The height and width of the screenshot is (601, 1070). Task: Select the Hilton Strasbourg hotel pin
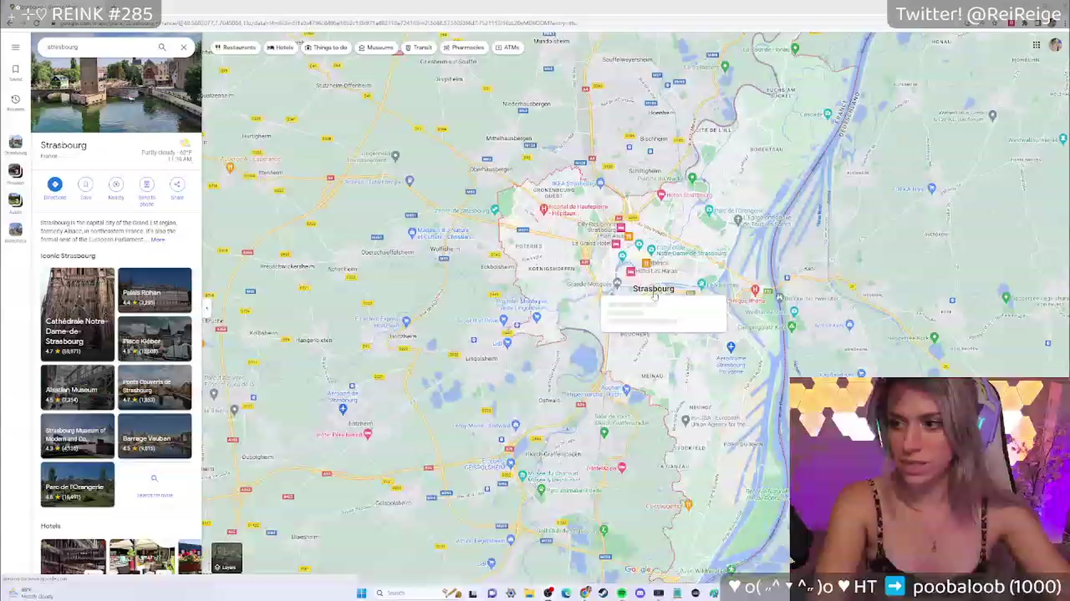tap(661, 195)
